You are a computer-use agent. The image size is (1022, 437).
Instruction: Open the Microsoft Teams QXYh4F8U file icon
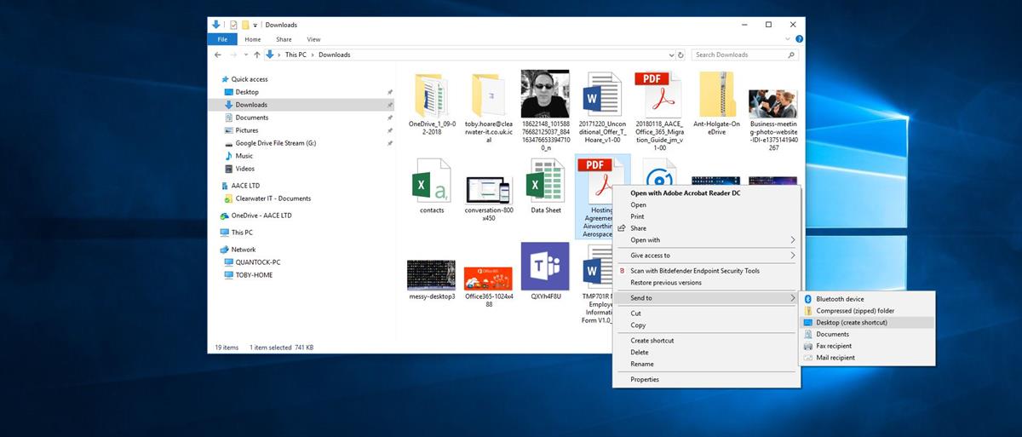click(x=545, y=266)
